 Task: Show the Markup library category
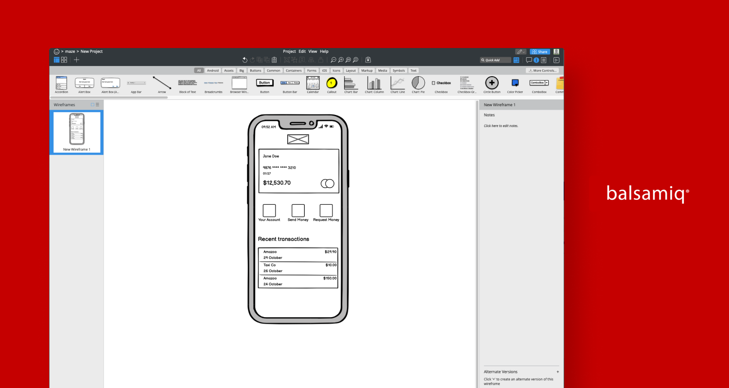pyautogui.click(x=367, y=70)
